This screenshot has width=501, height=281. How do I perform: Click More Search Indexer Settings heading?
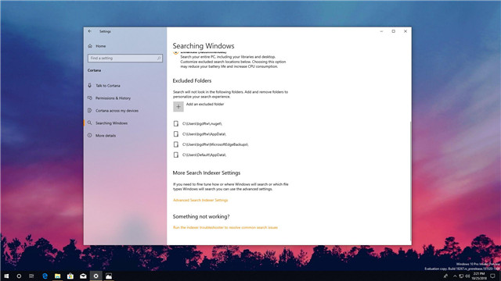tap(207, 173)
